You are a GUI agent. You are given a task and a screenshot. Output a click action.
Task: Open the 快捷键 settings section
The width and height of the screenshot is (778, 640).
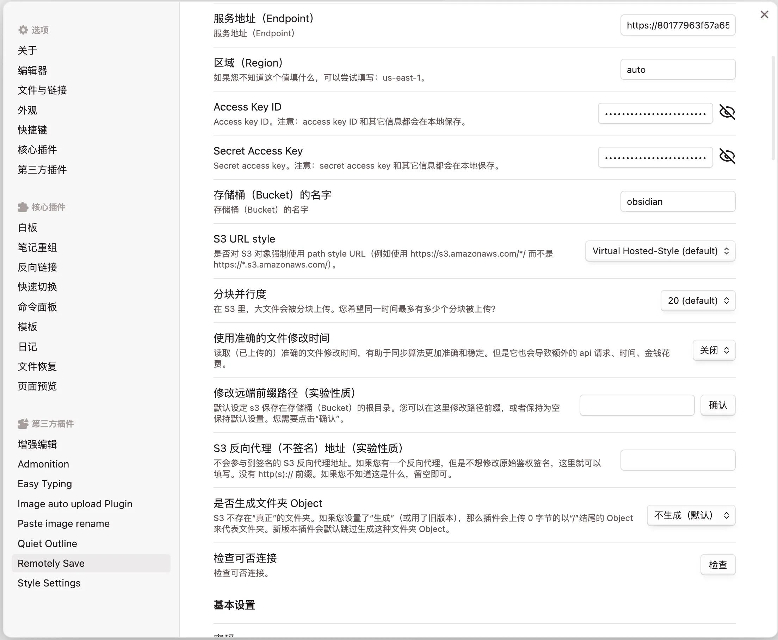pyautogui.click(x=91, y=130)
